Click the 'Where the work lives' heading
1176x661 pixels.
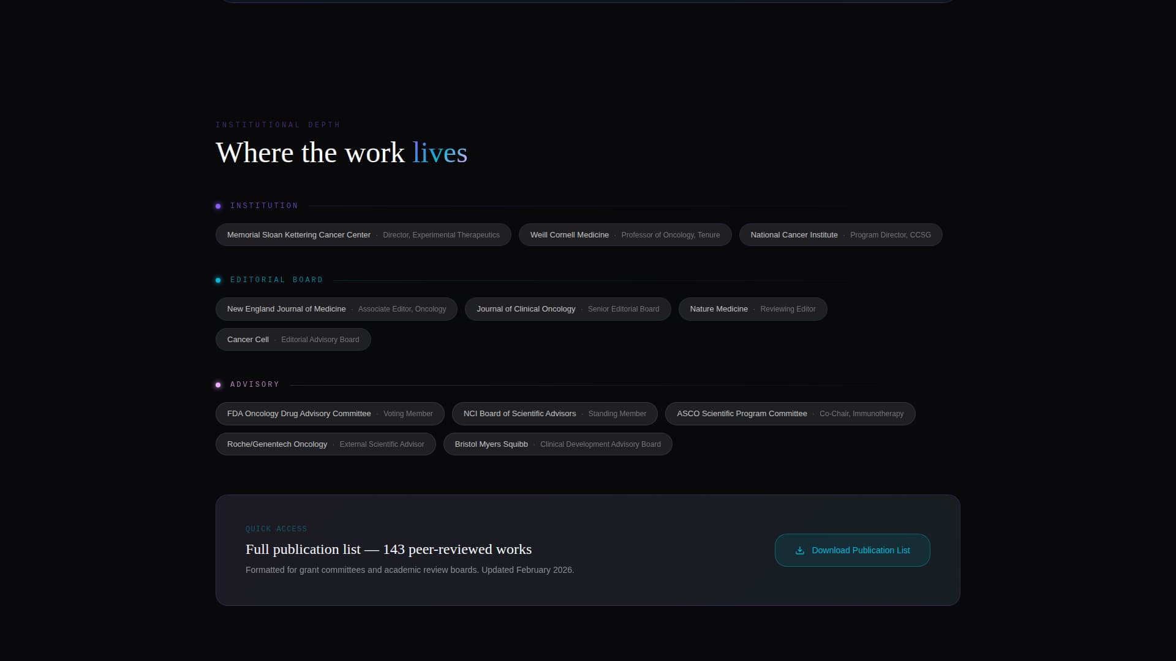click(x=341, y=153)
